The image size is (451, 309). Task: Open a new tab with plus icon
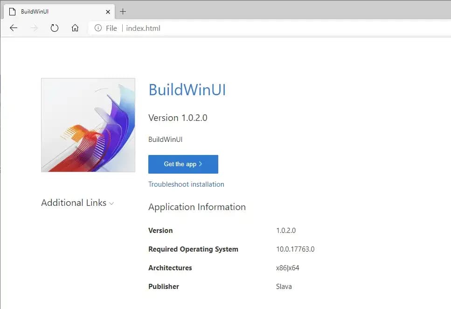tap(123, 12)
